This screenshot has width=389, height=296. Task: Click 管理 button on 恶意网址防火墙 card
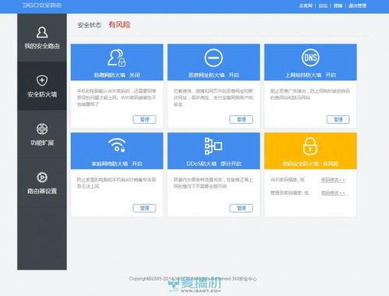point(241,119)
